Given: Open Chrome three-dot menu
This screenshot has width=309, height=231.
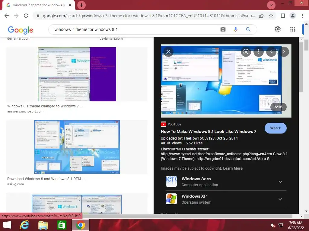Looking at the screenshot, I should (302, 16).
